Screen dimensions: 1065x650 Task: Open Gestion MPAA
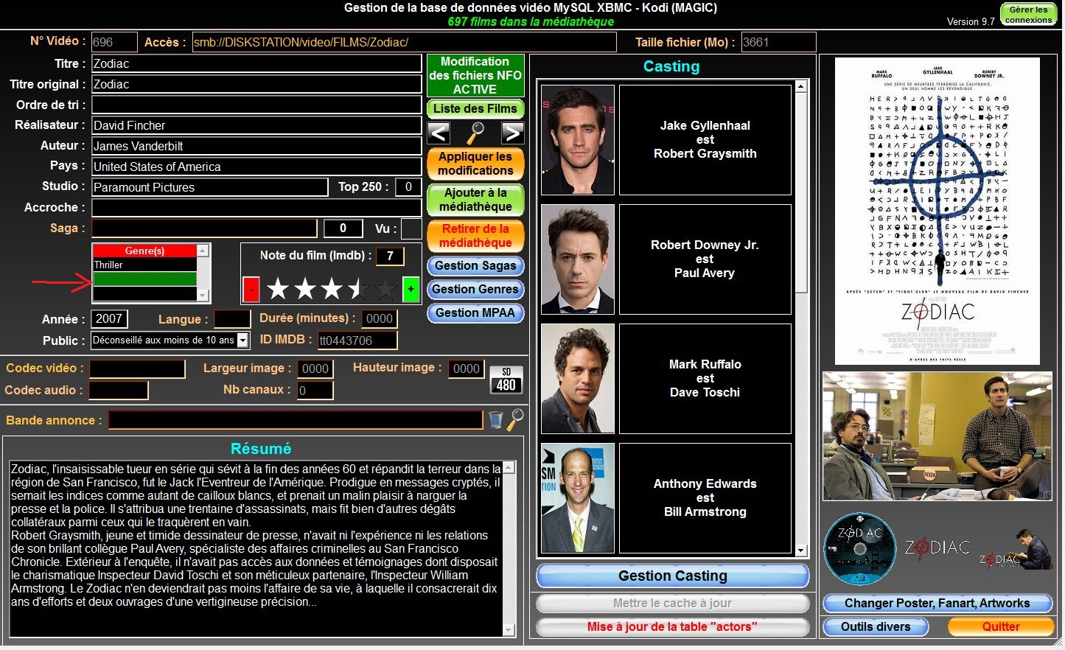pyautogui.click(x=475, y=313)
